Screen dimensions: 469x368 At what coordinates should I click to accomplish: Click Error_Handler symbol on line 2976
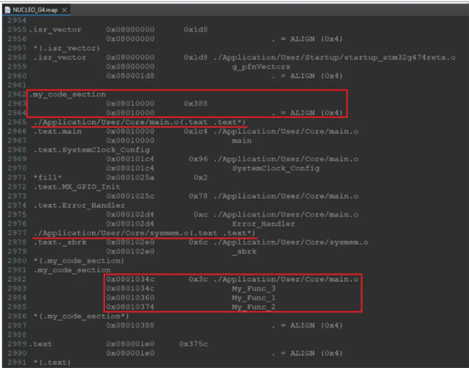(264, 224)
